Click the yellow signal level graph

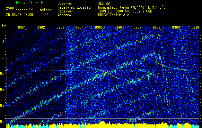(103, 125)
